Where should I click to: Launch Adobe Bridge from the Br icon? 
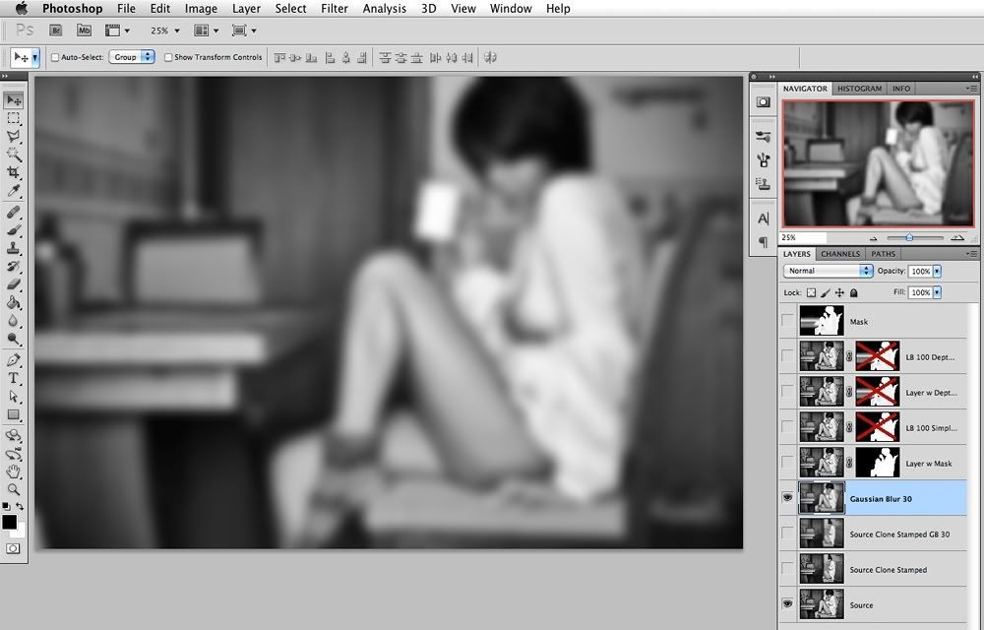pos(58,31)
